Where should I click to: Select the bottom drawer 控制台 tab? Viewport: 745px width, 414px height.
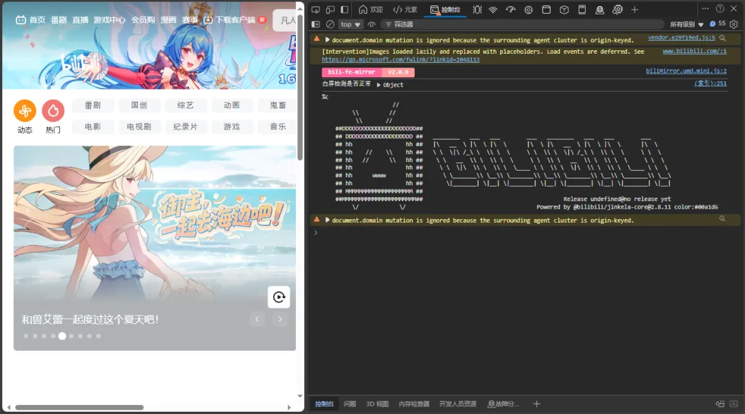point(324,404)
